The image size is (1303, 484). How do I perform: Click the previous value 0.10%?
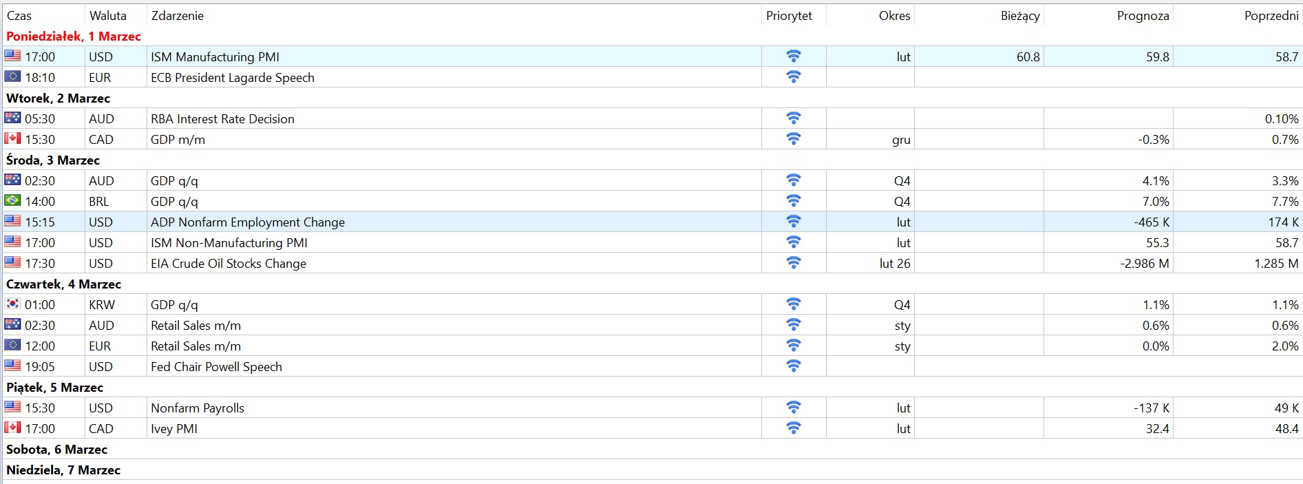click(1282, 118)
